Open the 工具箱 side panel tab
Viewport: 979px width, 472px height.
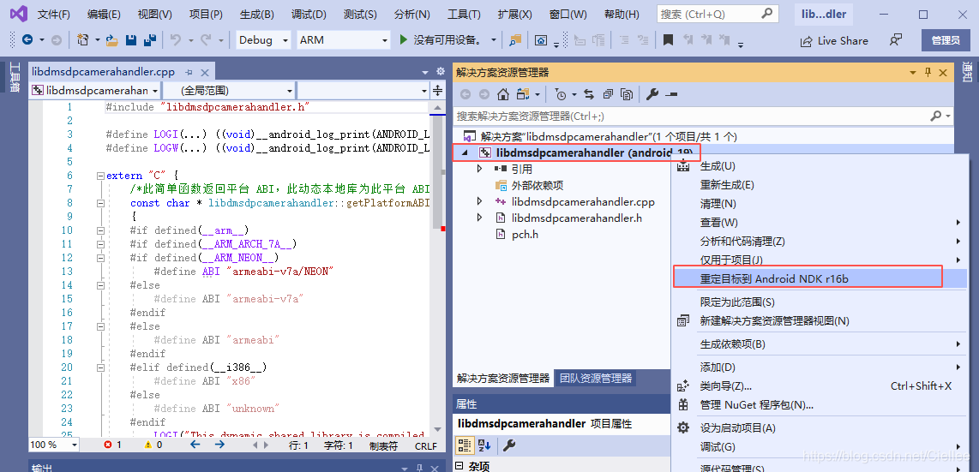coord(14,78)
